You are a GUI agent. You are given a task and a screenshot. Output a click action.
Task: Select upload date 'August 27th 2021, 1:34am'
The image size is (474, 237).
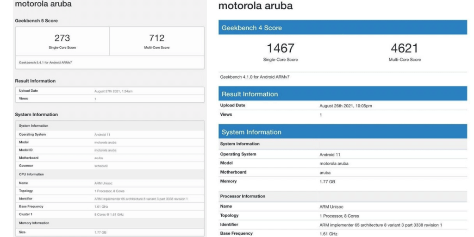coord(113,91)
